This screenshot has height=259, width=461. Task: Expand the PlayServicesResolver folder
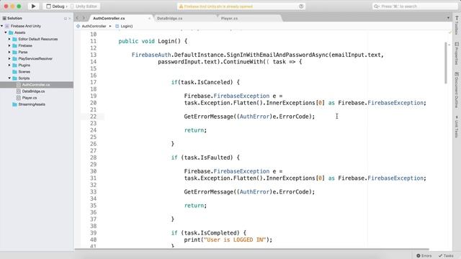tap(9, 59)
